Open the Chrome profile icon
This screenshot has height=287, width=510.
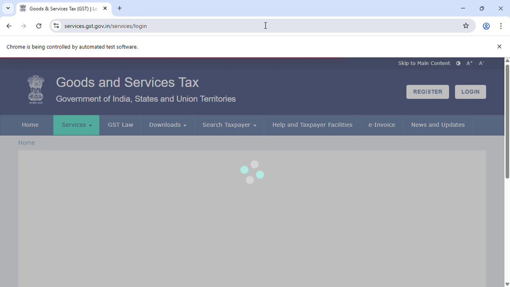[486, 26]
